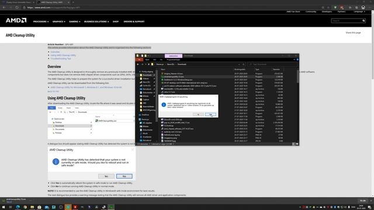Image resolution: width=374 pixels, height=210 pixels.
Task: Click the AMD Cleanup Utility download link
Action: (86, 87)
